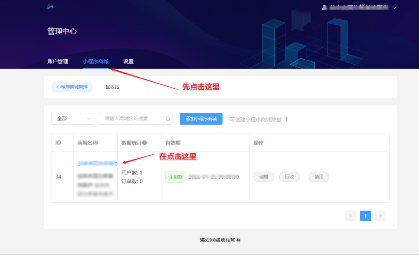Select 小程序商城管理 sub-tab
Screen dimensions: 419x255
pyautogui.click(x=72, y=87)
